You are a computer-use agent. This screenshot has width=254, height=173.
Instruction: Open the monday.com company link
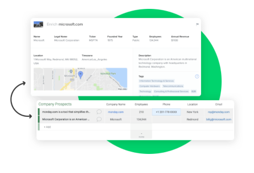click(x=115, y=112)
